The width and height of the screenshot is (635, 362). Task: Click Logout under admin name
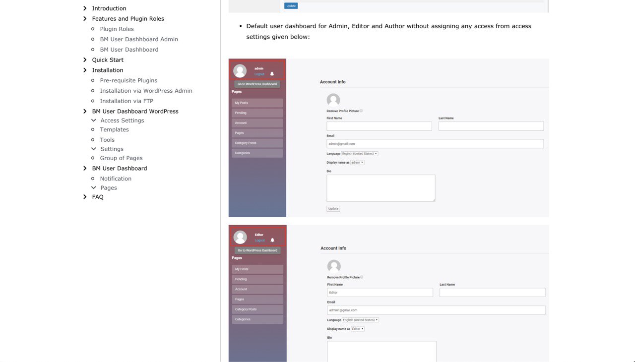click(259, 74)
